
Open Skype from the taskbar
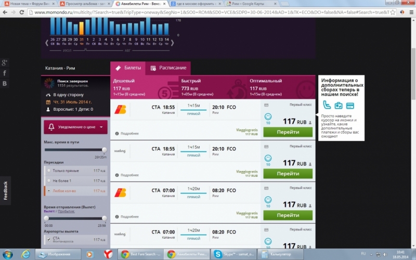pos(233,254)
